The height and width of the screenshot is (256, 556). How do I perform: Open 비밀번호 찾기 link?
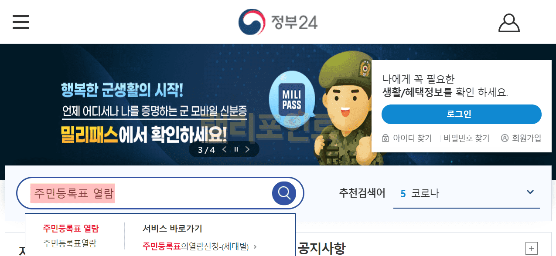pos(467,138)
